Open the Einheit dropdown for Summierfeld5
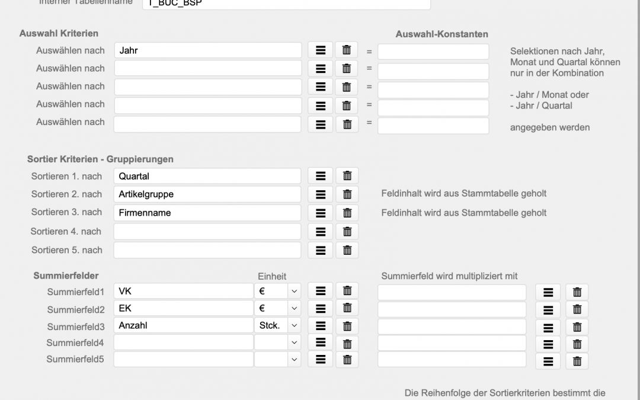The width and height of the screenshot is (640, 400). click(x=295, y=359)
